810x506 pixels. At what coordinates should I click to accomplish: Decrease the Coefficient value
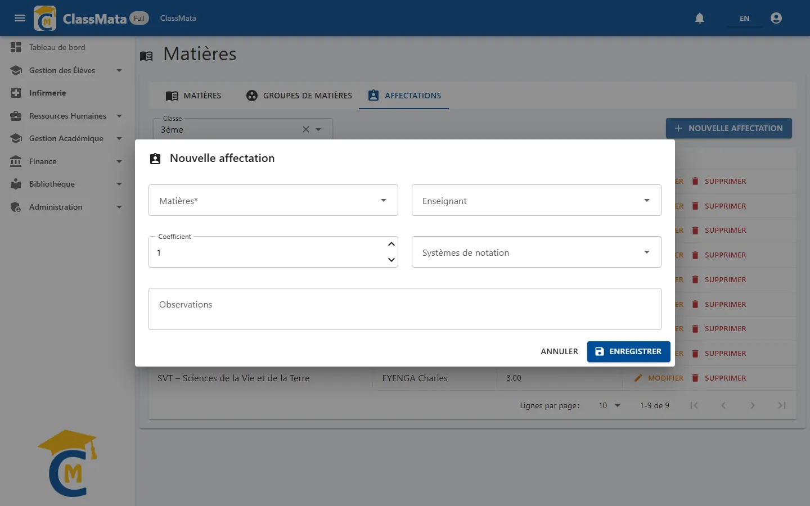coord(391,260)
